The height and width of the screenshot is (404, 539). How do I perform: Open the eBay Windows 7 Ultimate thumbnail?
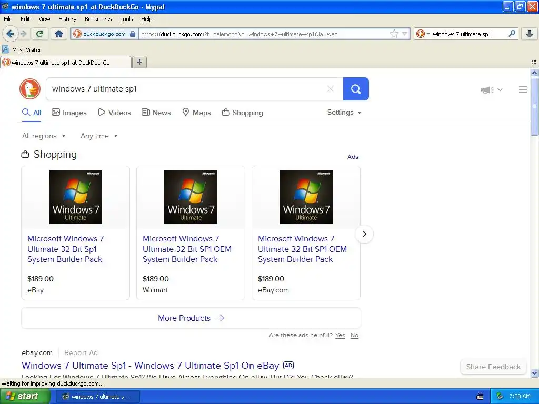(75, 197)
